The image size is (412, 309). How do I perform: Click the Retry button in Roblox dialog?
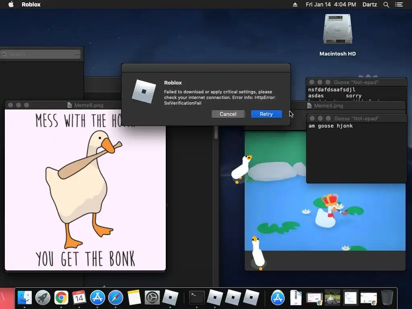[x=266, y=114]
